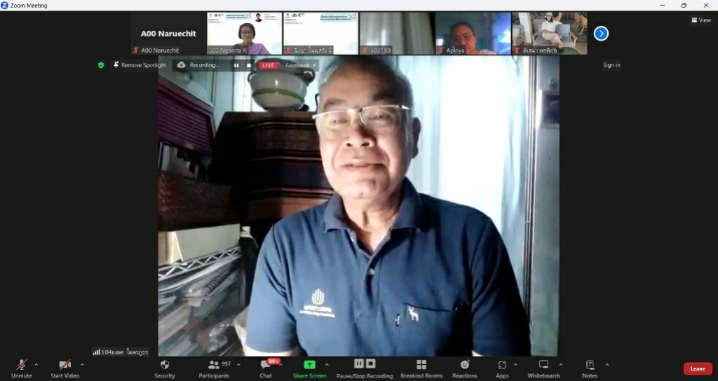Select the slide thumbnail right of L00 Ngamta
Image resolution: width=718 pixels, height=381 pixels.
pyautogui.click(x=320, y=34)
